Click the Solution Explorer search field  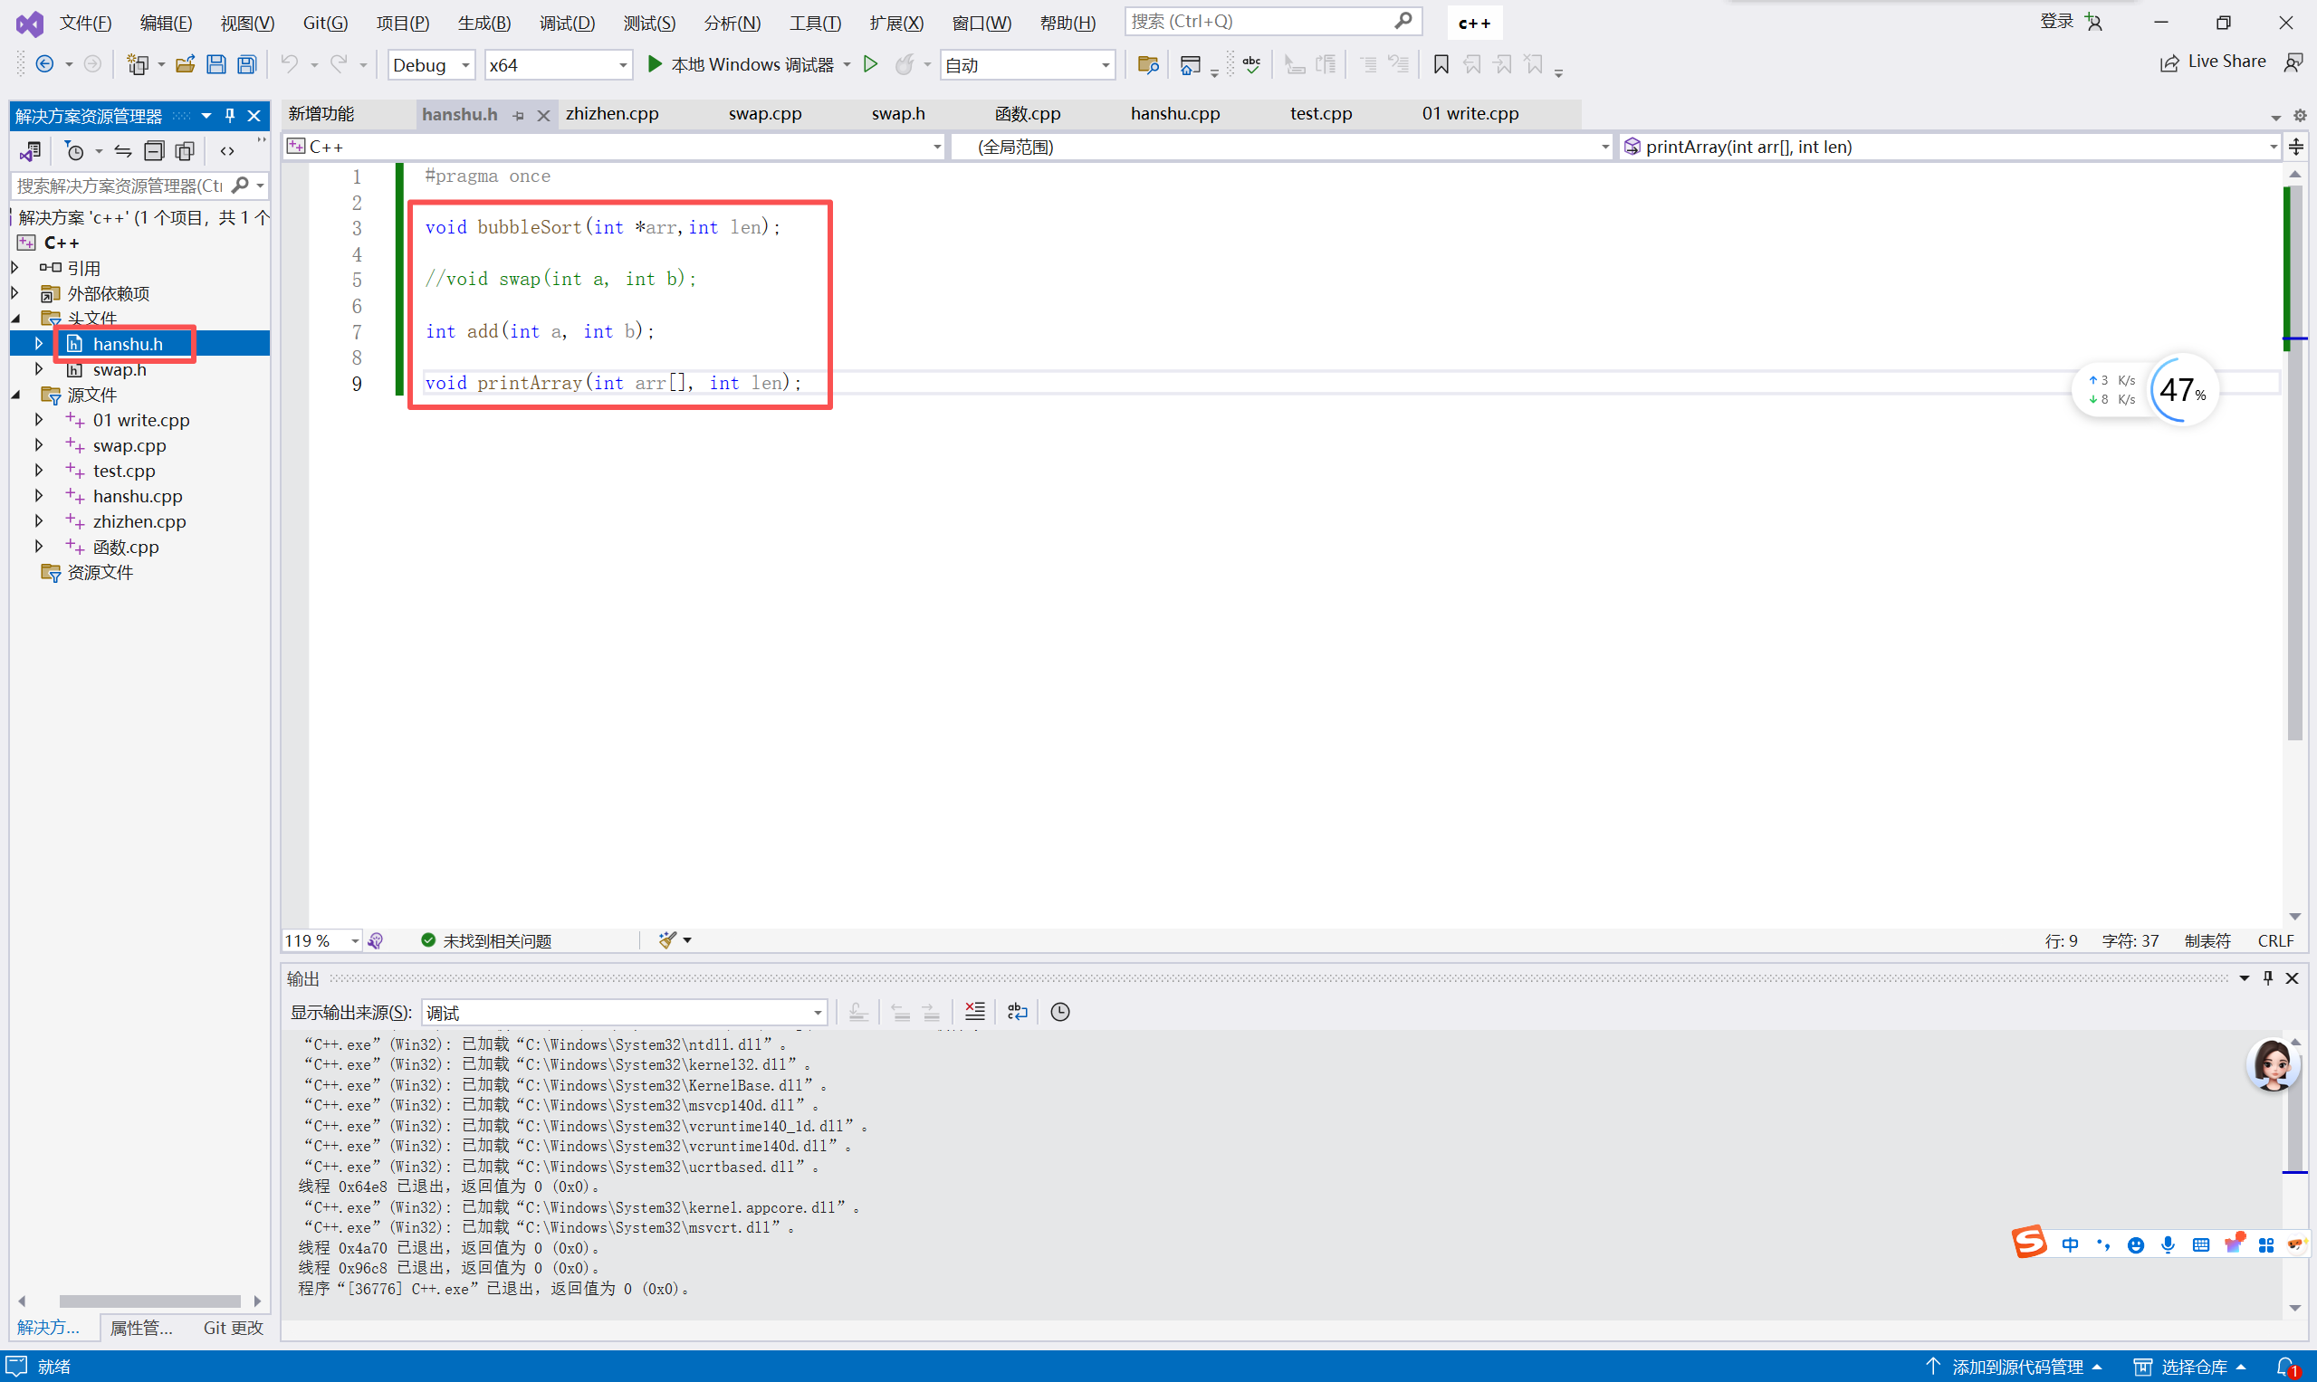pos(120,186)
